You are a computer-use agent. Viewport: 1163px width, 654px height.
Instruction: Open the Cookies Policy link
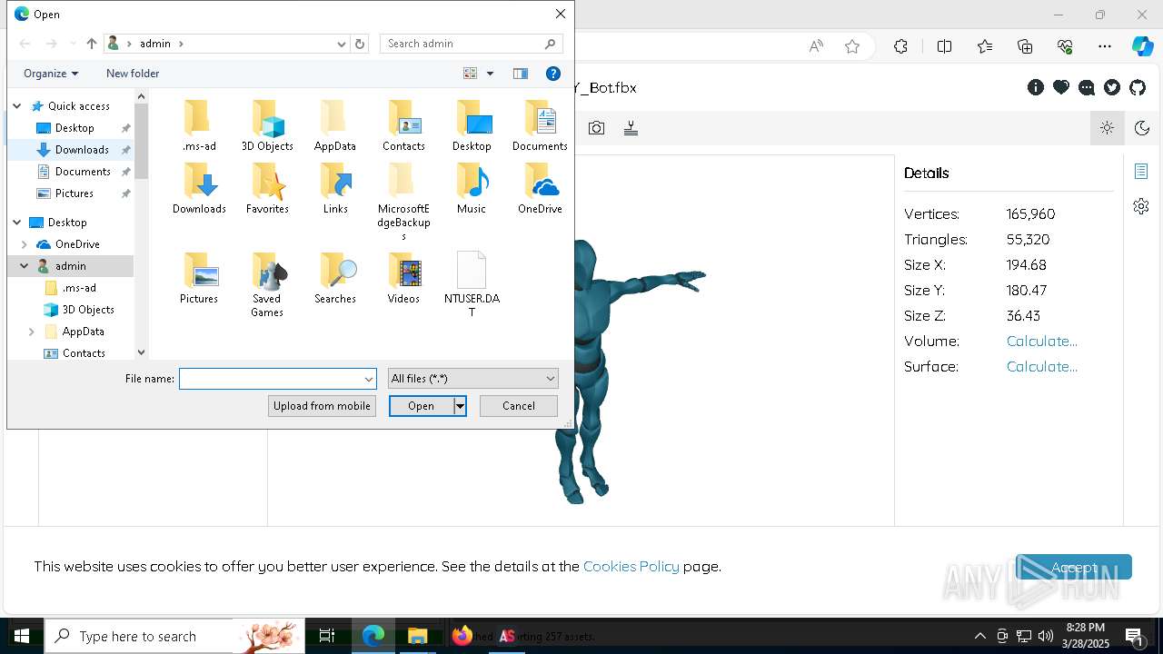[631, 566]
